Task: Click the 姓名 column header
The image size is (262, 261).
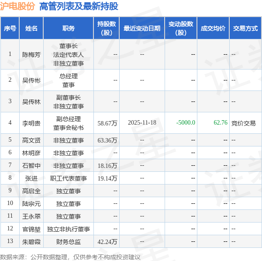Action: click(31, 28)
